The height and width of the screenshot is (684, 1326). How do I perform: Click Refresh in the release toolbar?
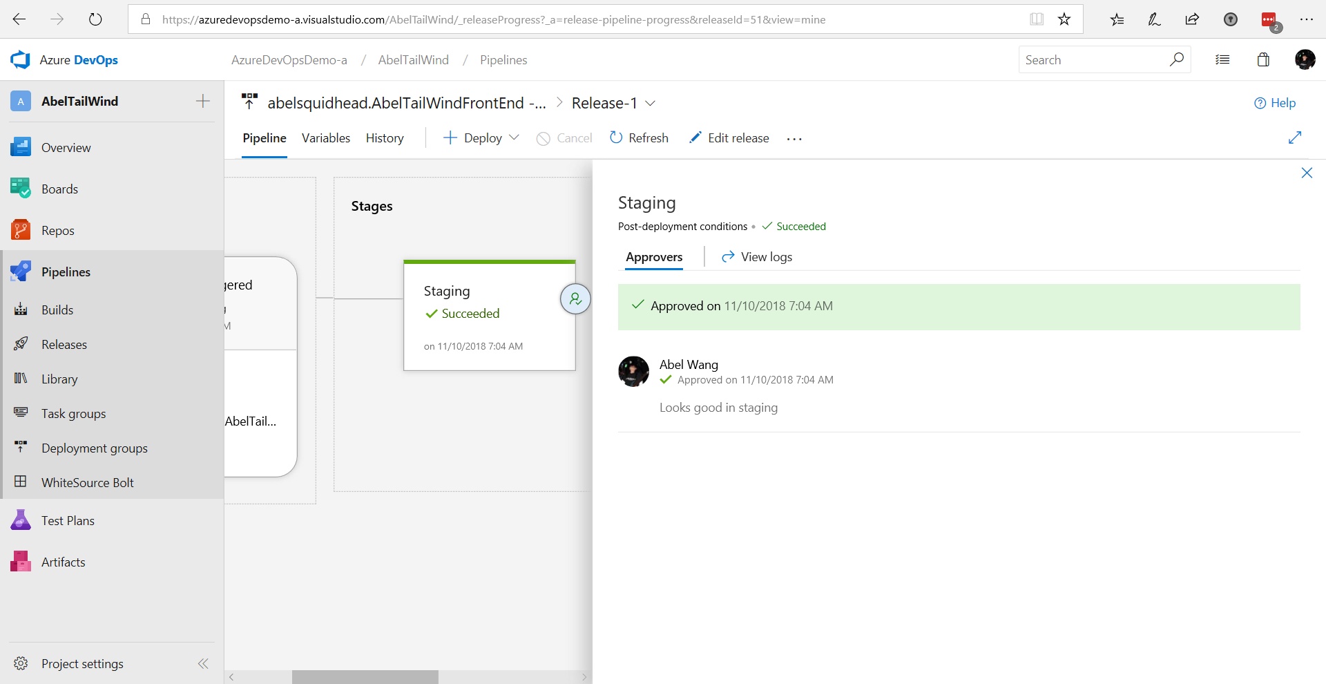639,138
